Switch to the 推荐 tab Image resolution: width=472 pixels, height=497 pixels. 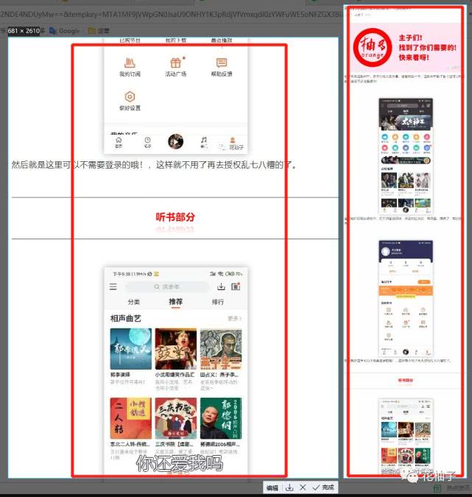point(175,302)
